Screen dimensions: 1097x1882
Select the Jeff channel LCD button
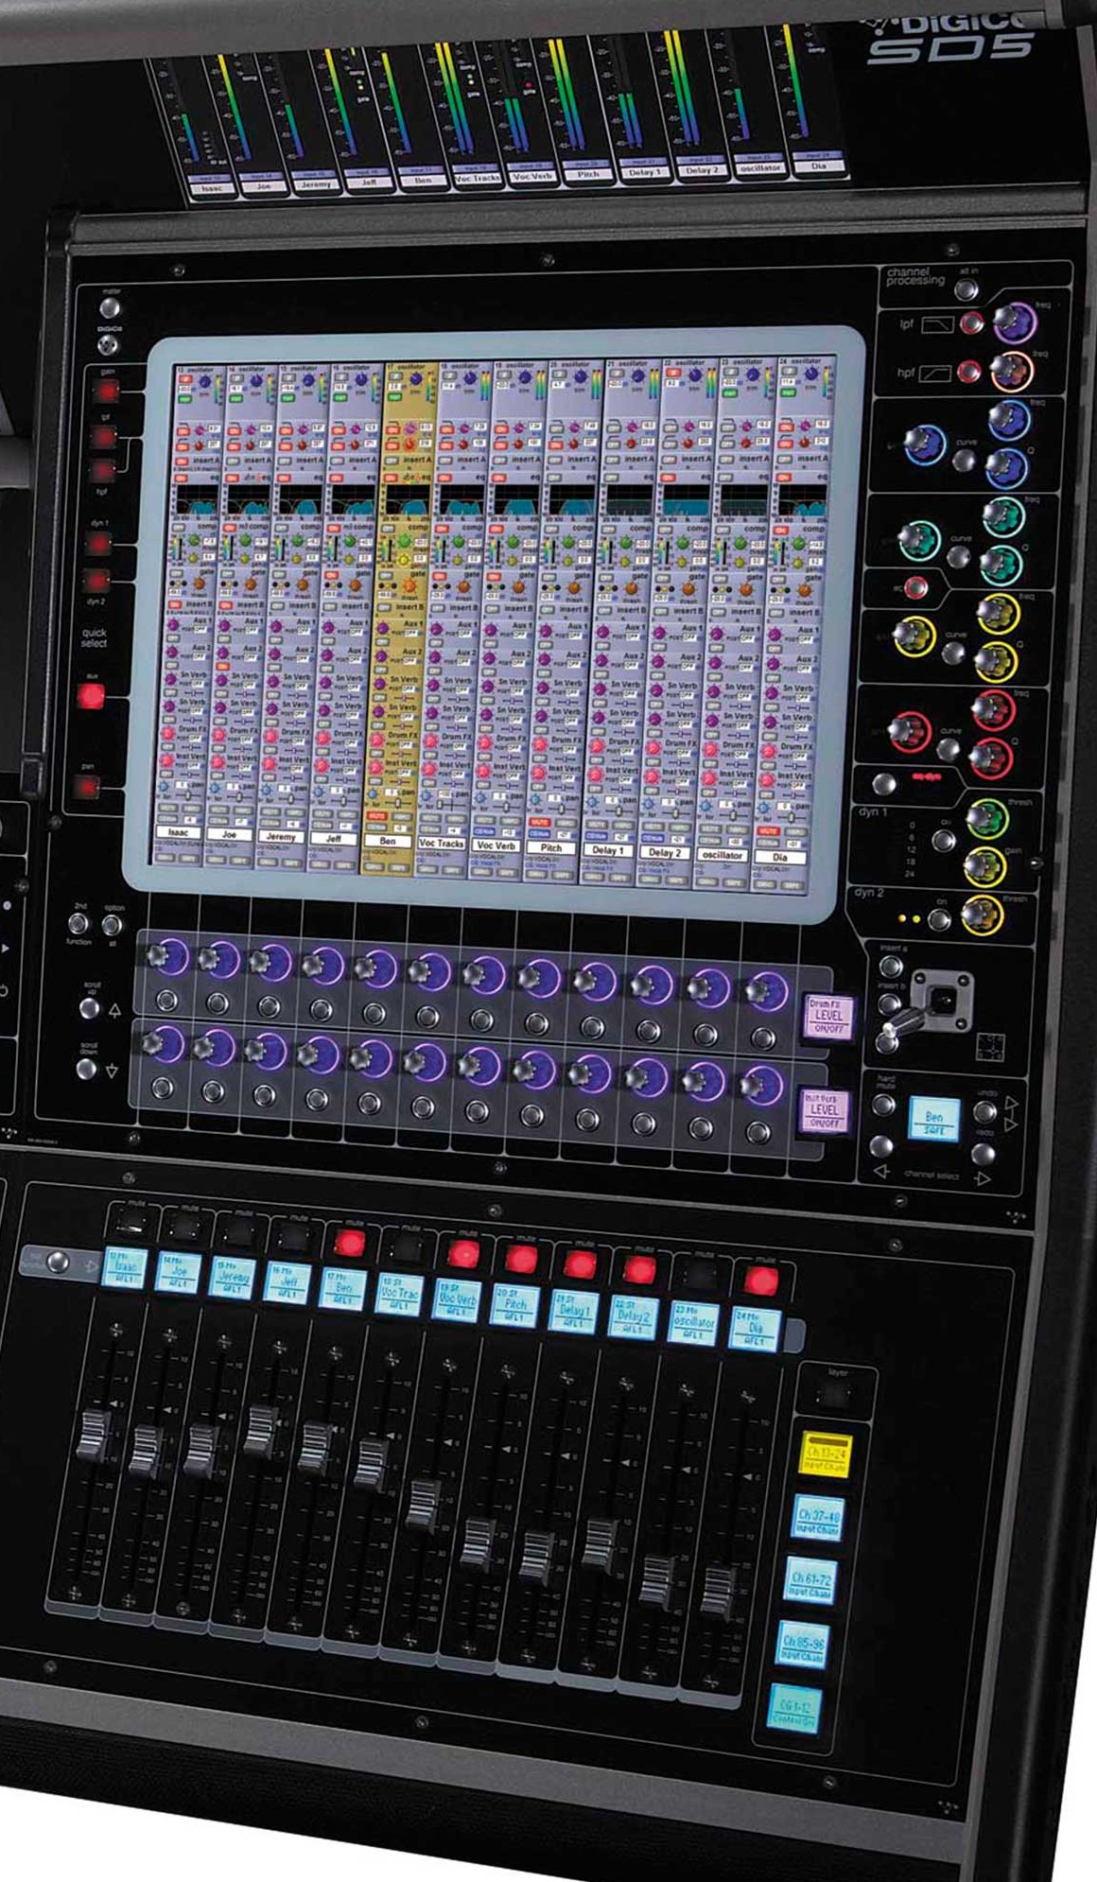coord(287,1284)
